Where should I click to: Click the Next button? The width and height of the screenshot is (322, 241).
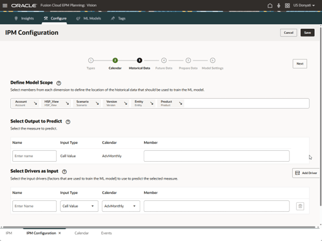[300, 63]
